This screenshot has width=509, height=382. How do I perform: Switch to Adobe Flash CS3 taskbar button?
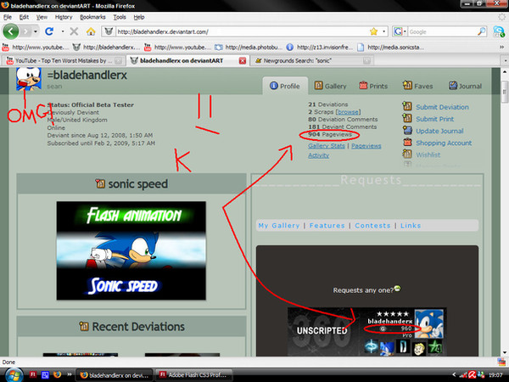tap(193, 375)
